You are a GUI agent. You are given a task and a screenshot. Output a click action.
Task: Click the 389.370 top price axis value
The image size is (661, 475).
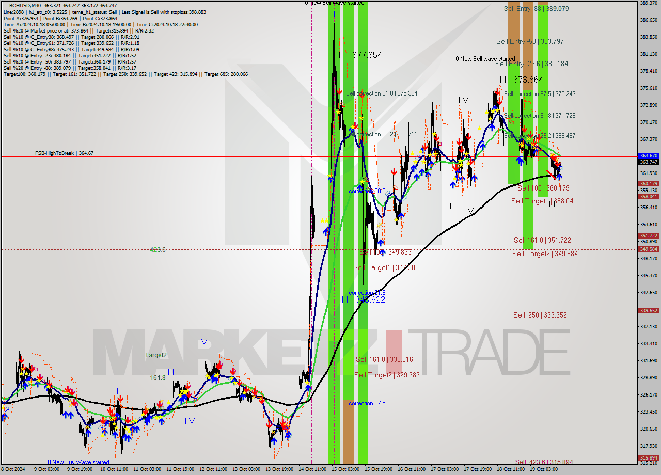(649, 3)
